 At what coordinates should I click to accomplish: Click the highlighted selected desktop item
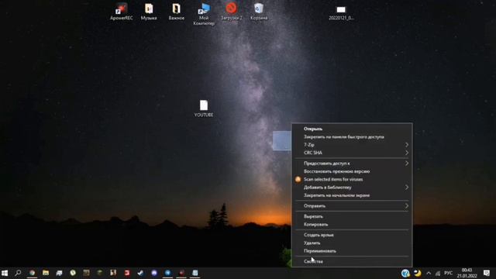click(x=282, y=141)
